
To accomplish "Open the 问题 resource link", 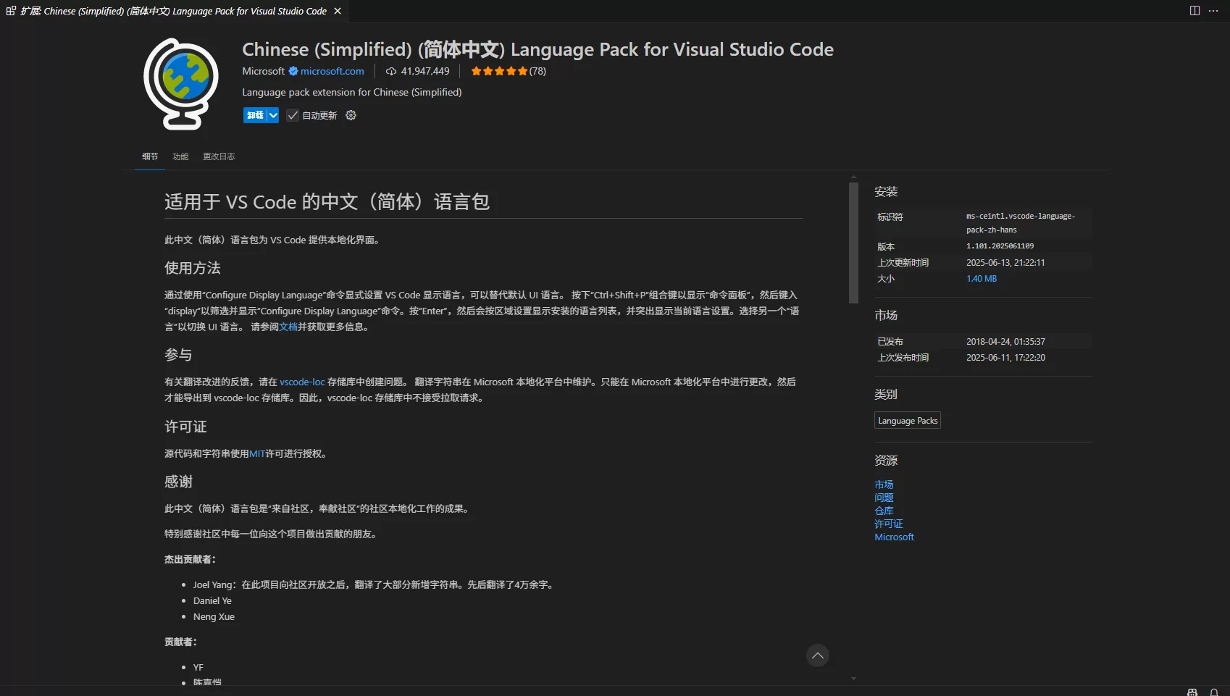I will click(884, 498).
